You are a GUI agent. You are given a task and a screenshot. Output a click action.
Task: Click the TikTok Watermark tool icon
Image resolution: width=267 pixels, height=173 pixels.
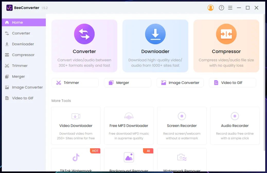(76, 157)
